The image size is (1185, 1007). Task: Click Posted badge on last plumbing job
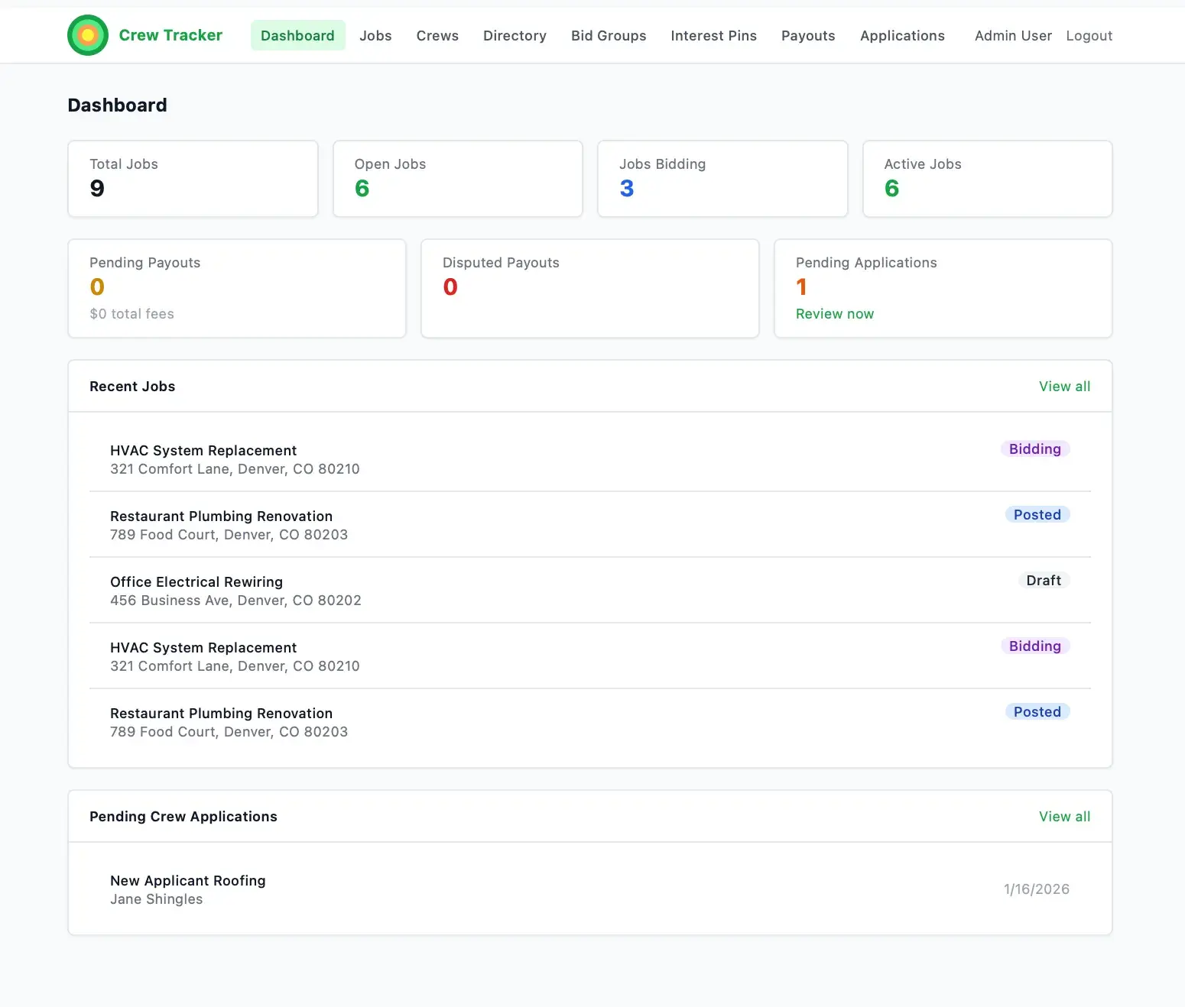(x=1037, y=712)
